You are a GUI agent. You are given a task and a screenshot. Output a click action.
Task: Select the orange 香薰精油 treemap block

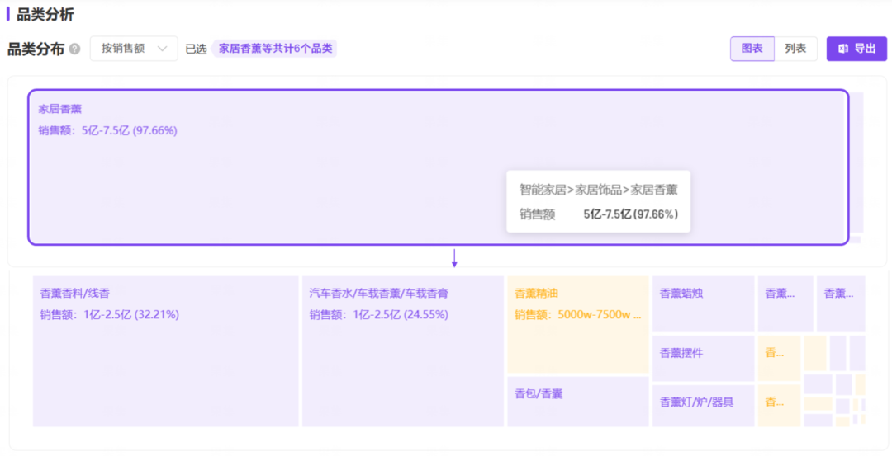coord(578,324)
